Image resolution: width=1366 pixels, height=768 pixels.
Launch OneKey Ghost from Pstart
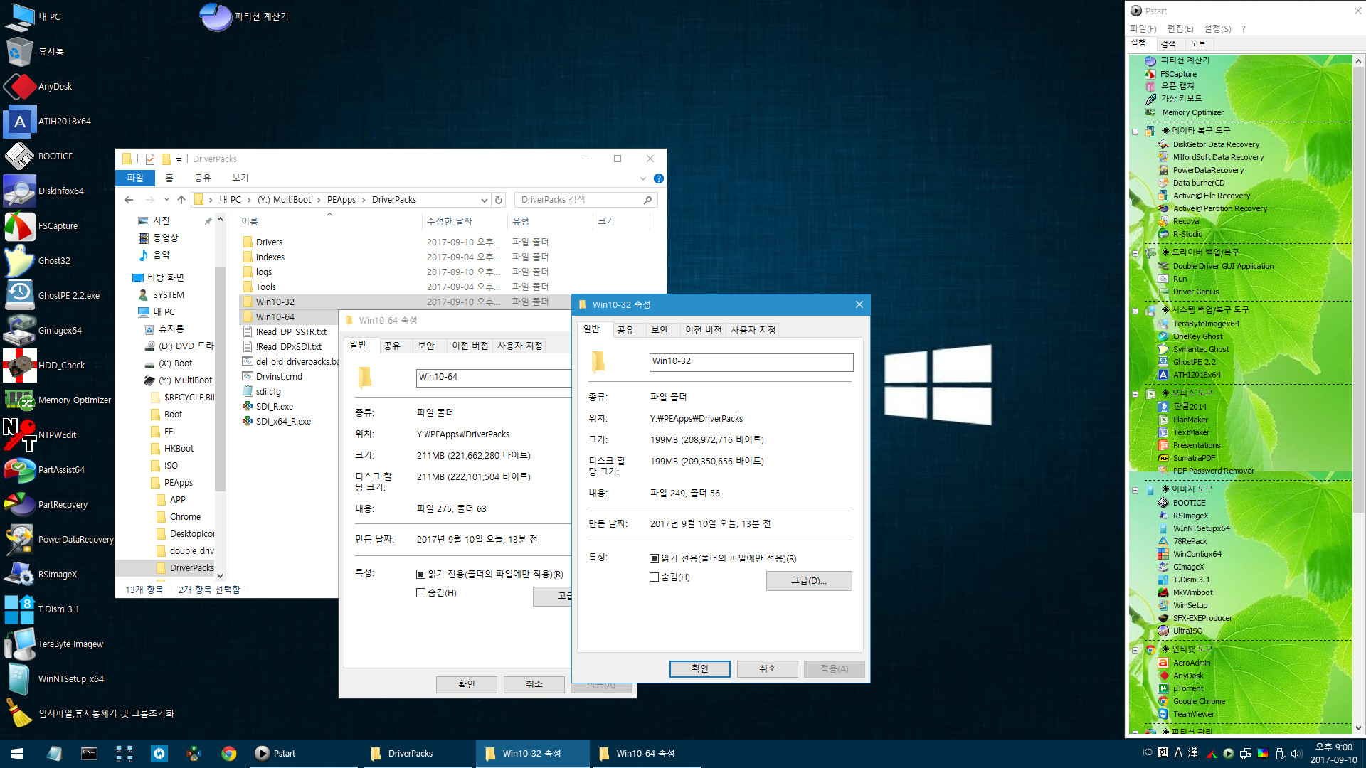click(x=1197, y=336)
